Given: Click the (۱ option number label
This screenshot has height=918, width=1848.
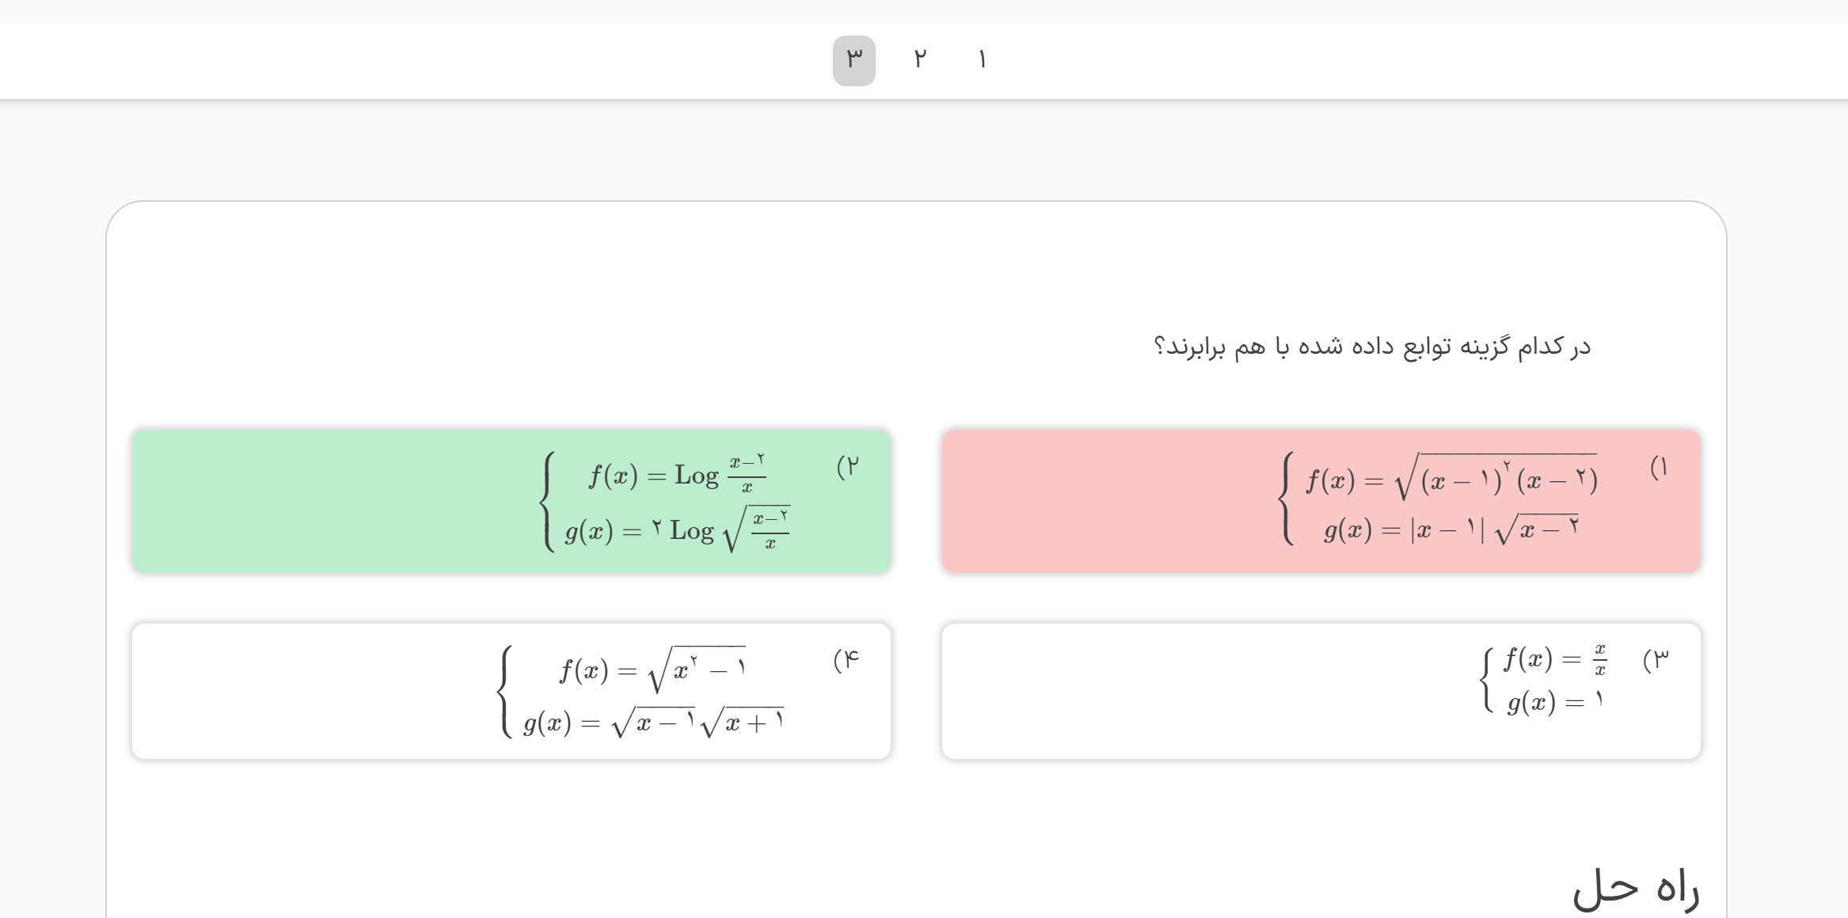Looking at the screenshot, I should tap(1658, 468).
